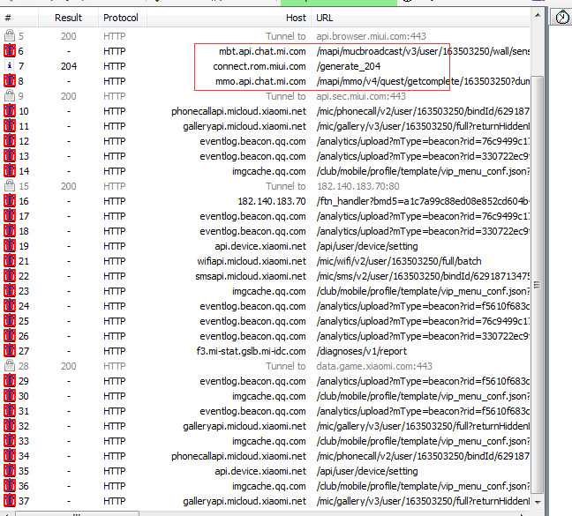Image resolution: width=572 pixels, height=516 pixels.
Task: Sort sessions by the # column header
Action: 19,18
